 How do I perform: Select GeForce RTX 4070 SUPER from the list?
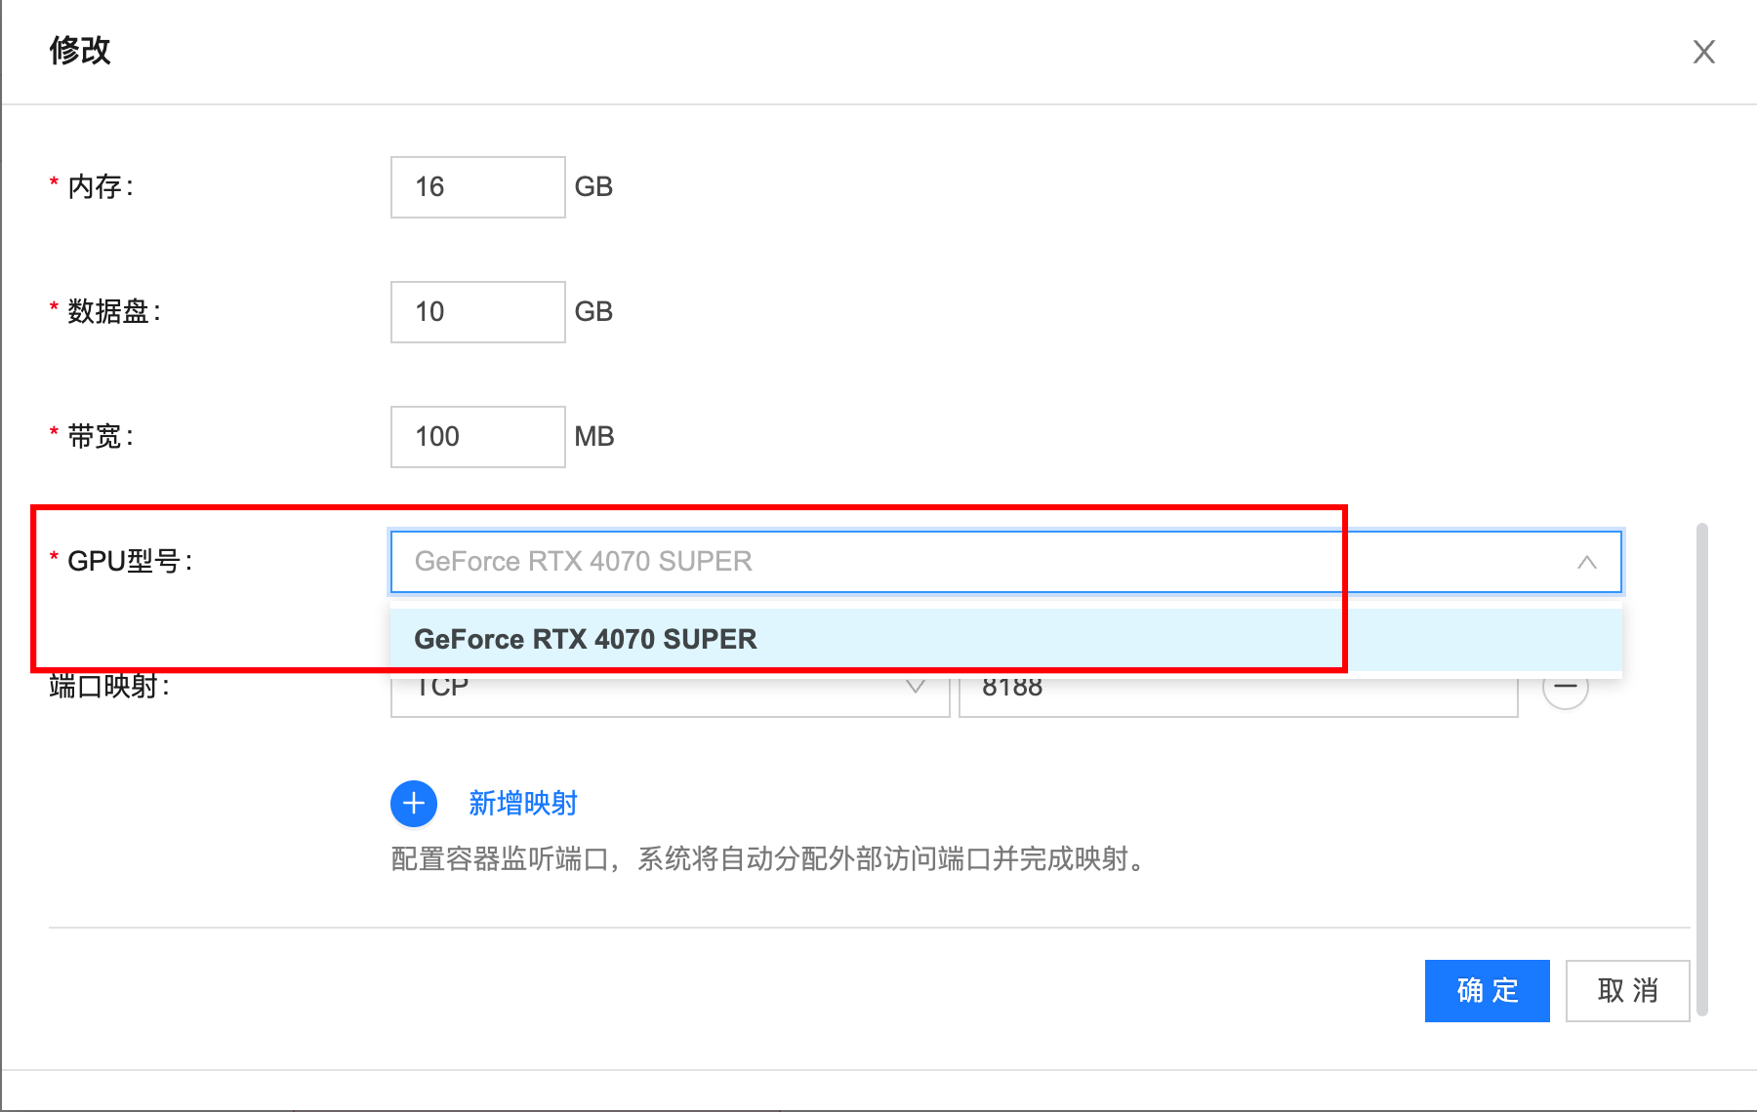[x=586, y=639]
